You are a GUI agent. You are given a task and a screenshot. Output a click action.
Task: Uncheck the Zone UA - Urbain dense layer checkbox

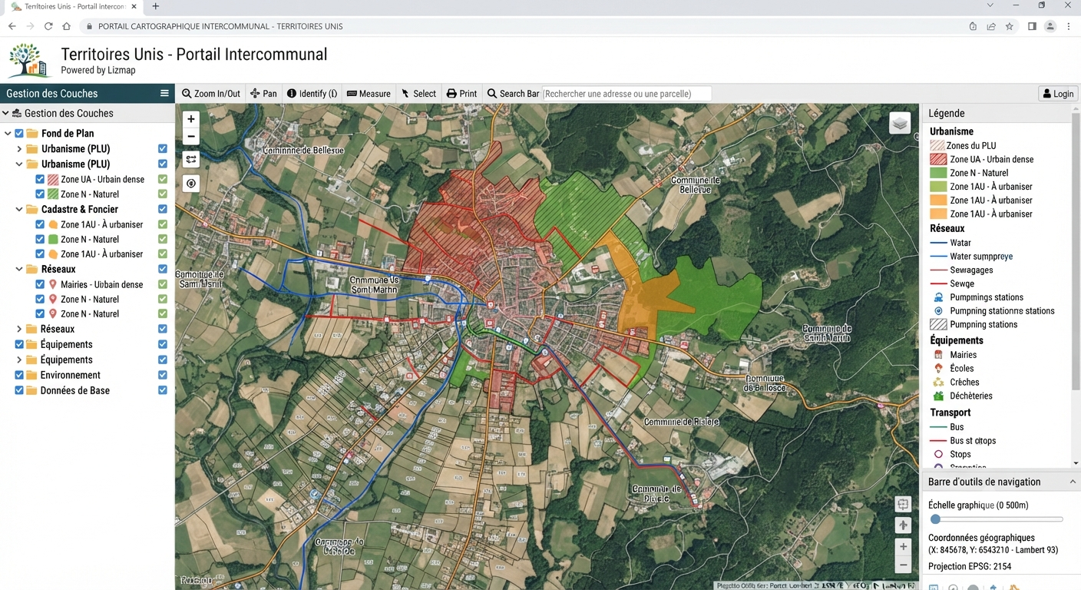coord(40,180)
